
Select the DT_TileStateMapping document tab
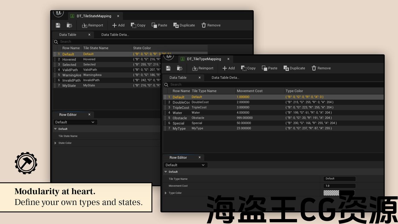[x=94, y=16]
